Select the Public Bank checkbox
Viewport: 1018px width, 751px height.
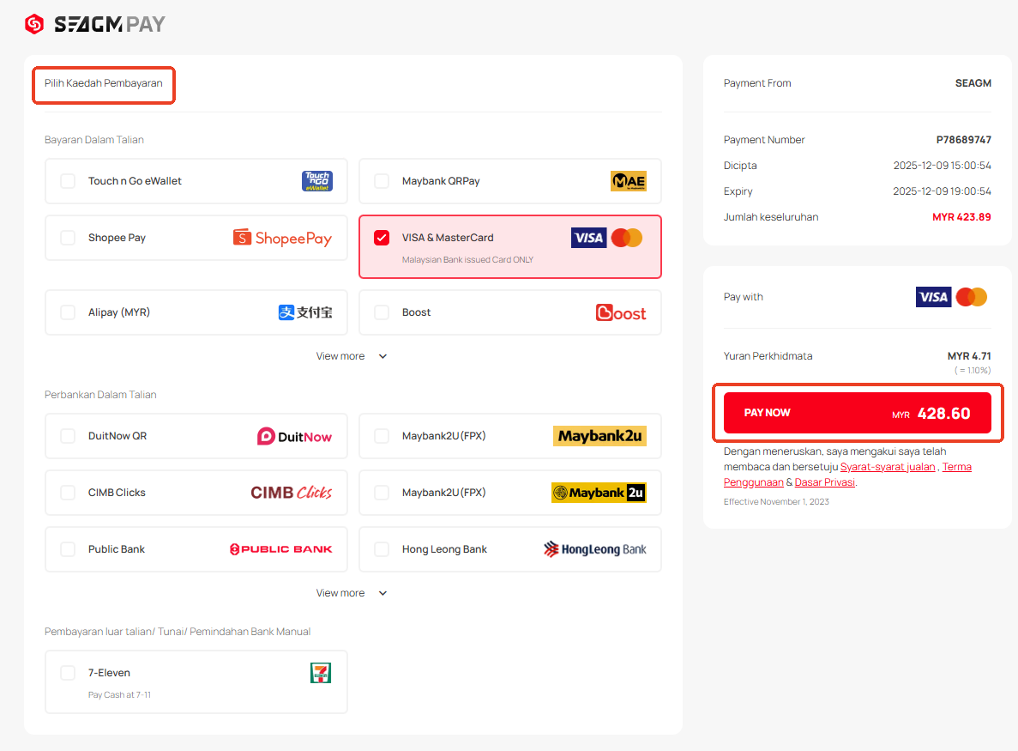pos(68,549)
